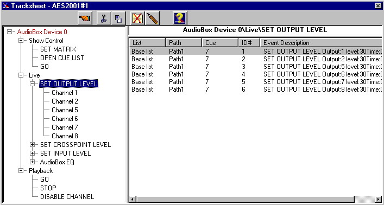The width and height of the screenshot is (384, 205).
Task: Collapse the SET OUTPUT LEVEL node
Action: coord(32,84)
